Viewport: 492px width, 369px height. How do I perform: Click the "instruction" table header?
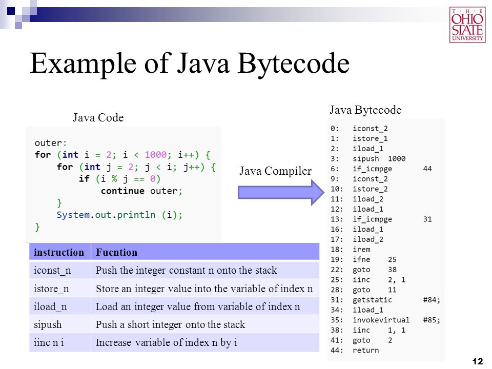pyautogui.click(x=60, y=252)
